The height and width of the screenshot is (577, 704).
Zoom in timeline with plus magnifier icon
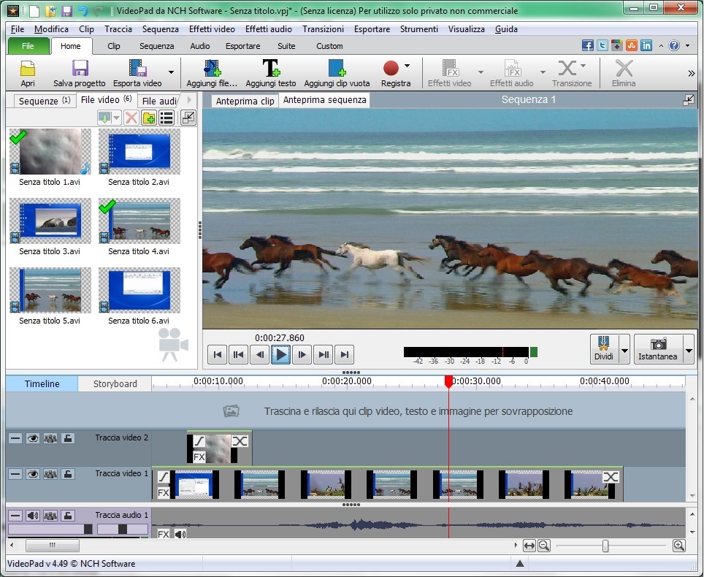coord(679,546)
